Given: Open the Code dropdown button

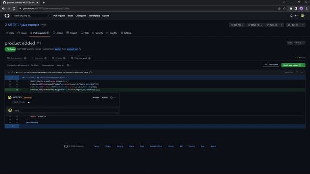Looking at the screenshot, I should 299,43.
